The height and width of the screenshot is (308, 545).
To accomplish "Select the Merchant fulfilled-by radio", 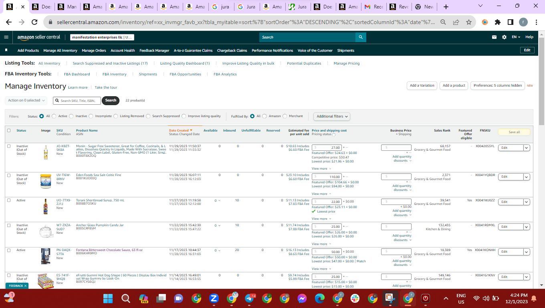I will pyautogui.click(x=285, y=116).
